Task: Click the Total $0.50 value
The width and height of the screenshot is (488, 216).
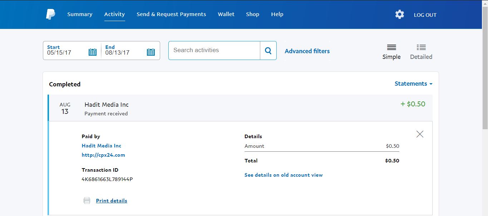Action: tap(392, 161)
